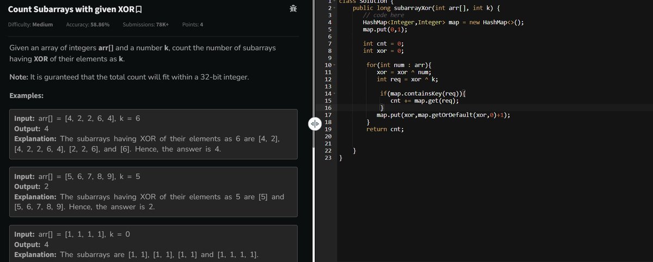Bookmark the Count Subarrays with given XOR problem
Image resolution: width=653 pixels, height=262 pixels.
(x=138, y=9)
